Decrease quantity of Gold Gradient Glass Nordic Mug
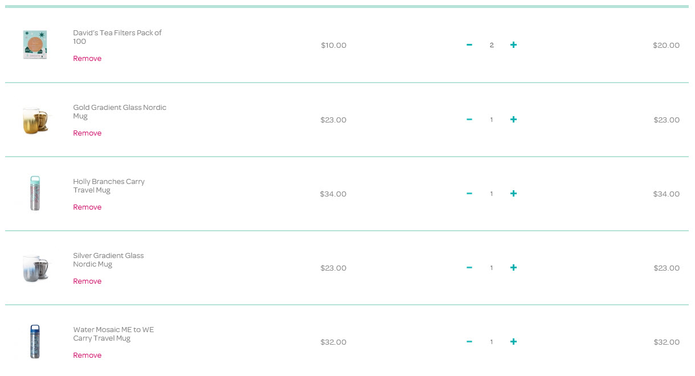 pos(469,120)
